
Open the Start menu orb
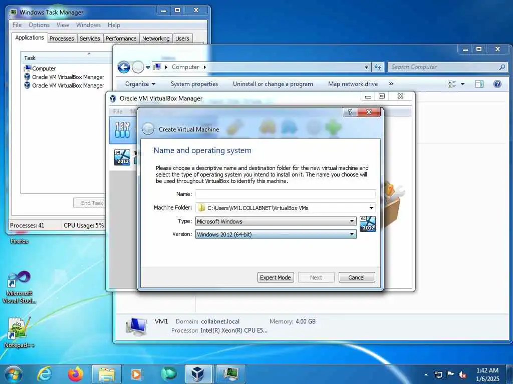point(14,374)
